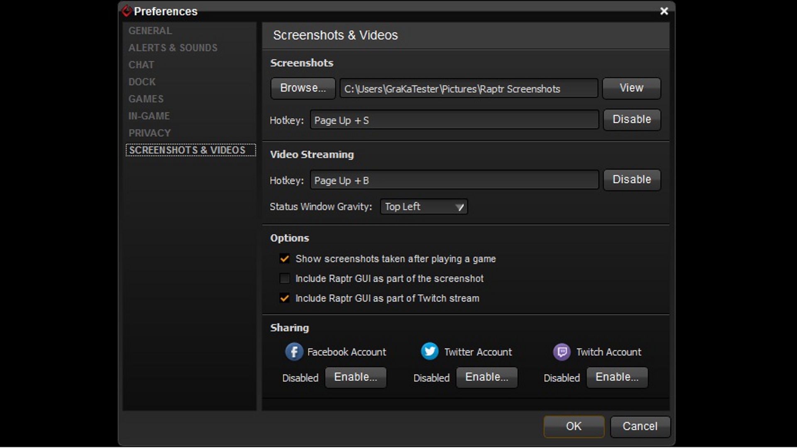797x448 pixels.
Task: Go to Privacy preferences section
Action: [149, 133]
